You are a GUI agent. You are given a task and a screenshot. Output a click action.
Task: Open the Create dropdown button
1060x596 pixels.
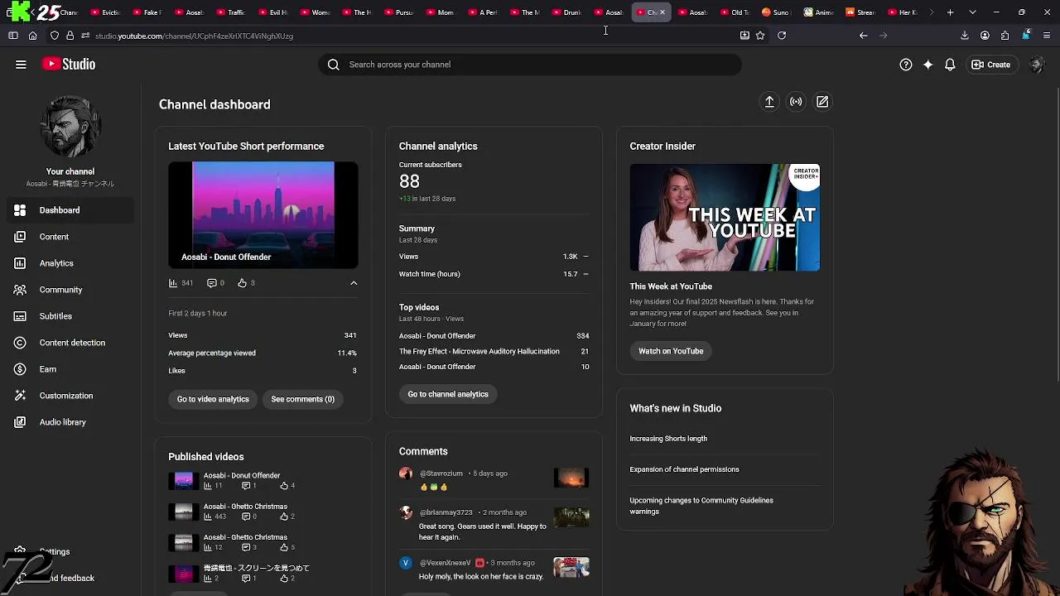(x=991, y=65)
